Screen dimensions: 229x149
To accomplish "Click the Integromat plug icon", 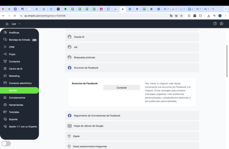I will tap(69, 146).
